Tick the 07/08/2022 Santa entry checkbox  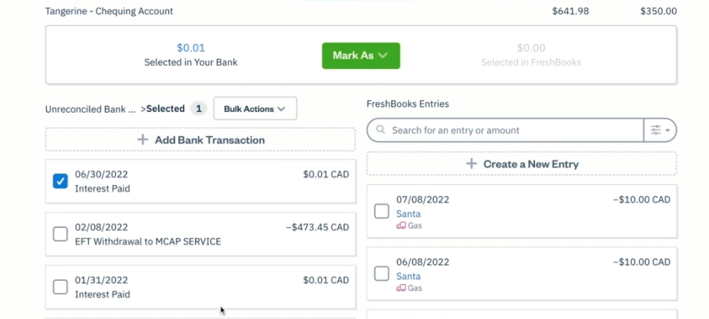click(x=382, y=211)
